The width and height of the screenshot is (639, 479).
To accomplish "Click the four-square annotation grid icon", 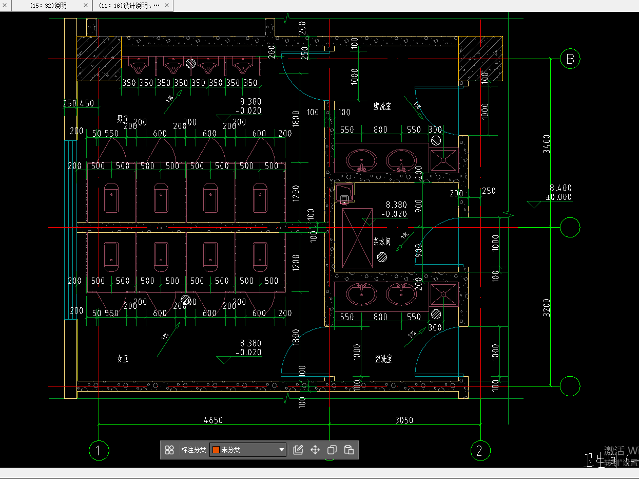I will pos(169,450).
